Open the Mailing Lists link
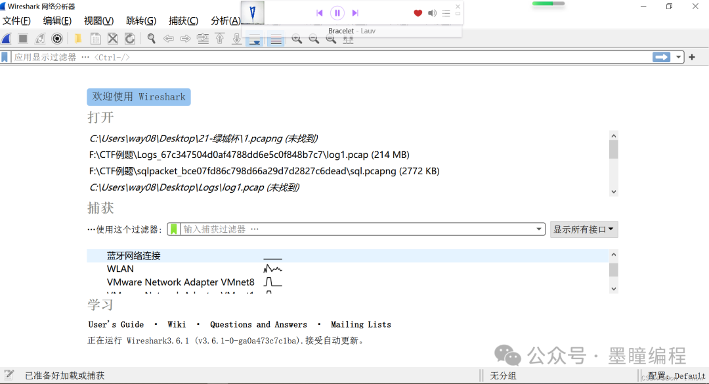This screenshot has width=709, height=384. click(x=361, y=324)
